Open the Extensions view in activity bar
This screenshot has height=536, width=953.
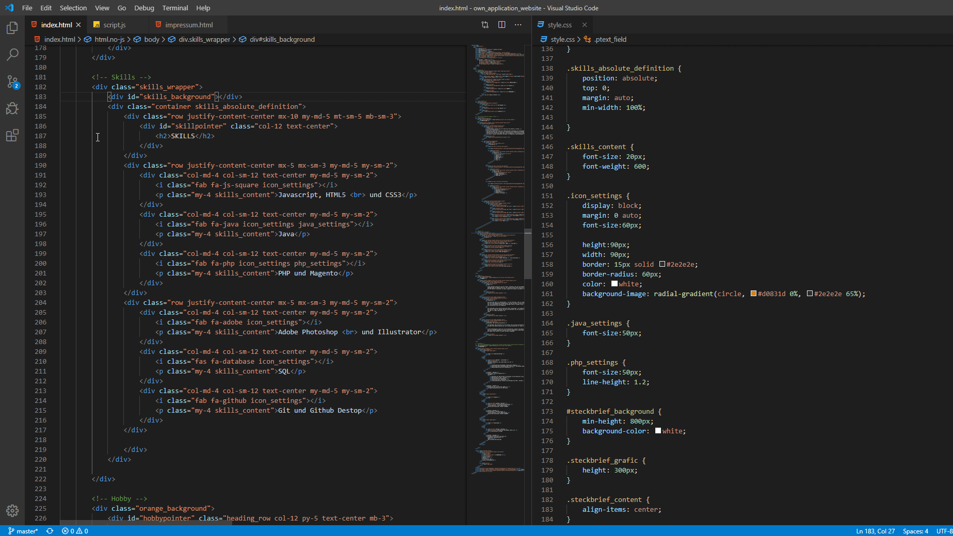coord(12,135)
